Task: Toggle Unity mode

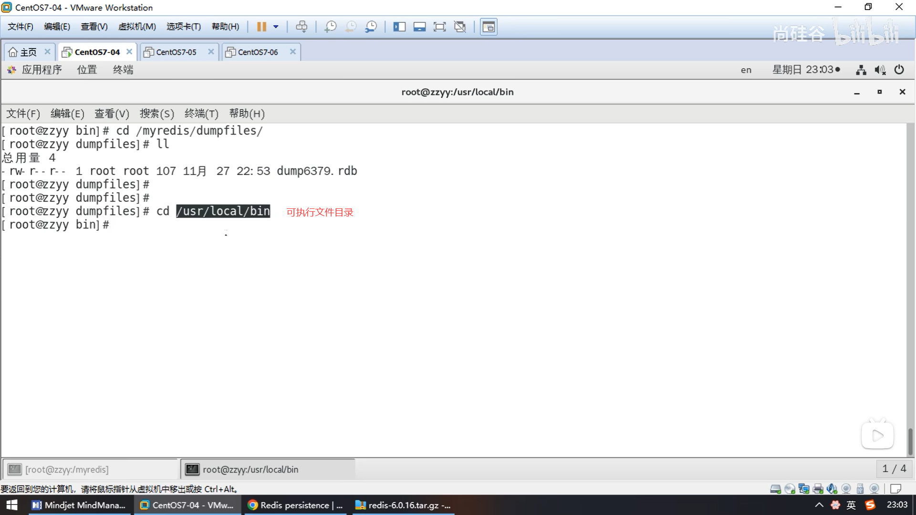Action: tap(460, 27)
